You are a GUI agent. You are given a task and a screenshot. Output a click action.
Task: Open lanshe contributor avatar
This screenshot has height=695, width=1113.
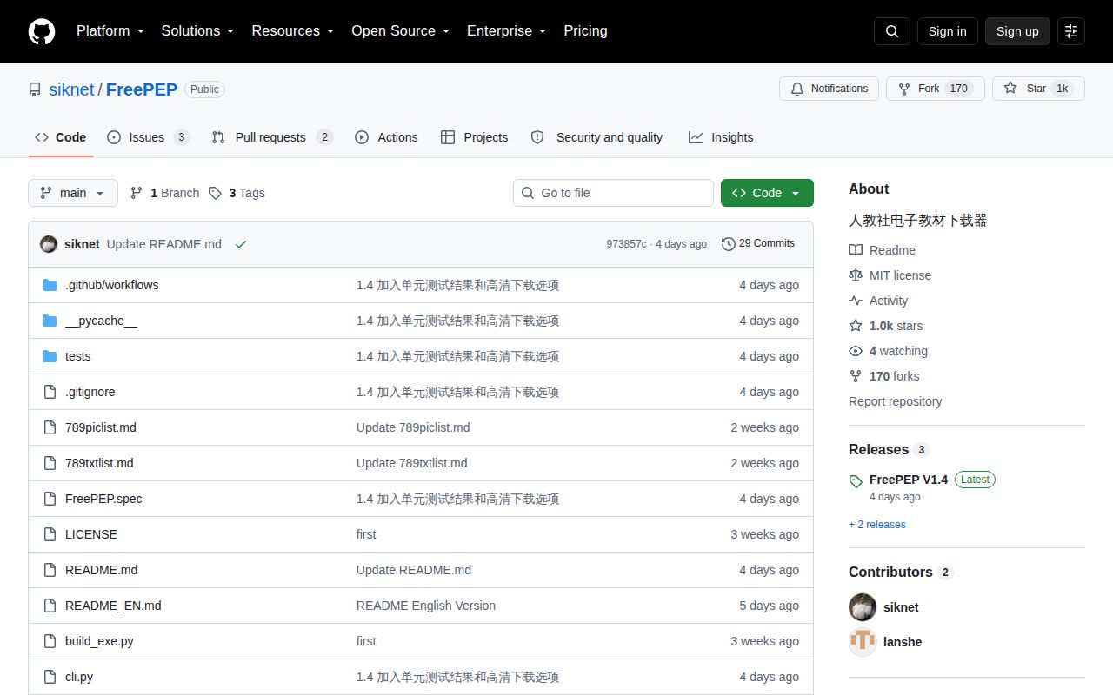(863, 642)
